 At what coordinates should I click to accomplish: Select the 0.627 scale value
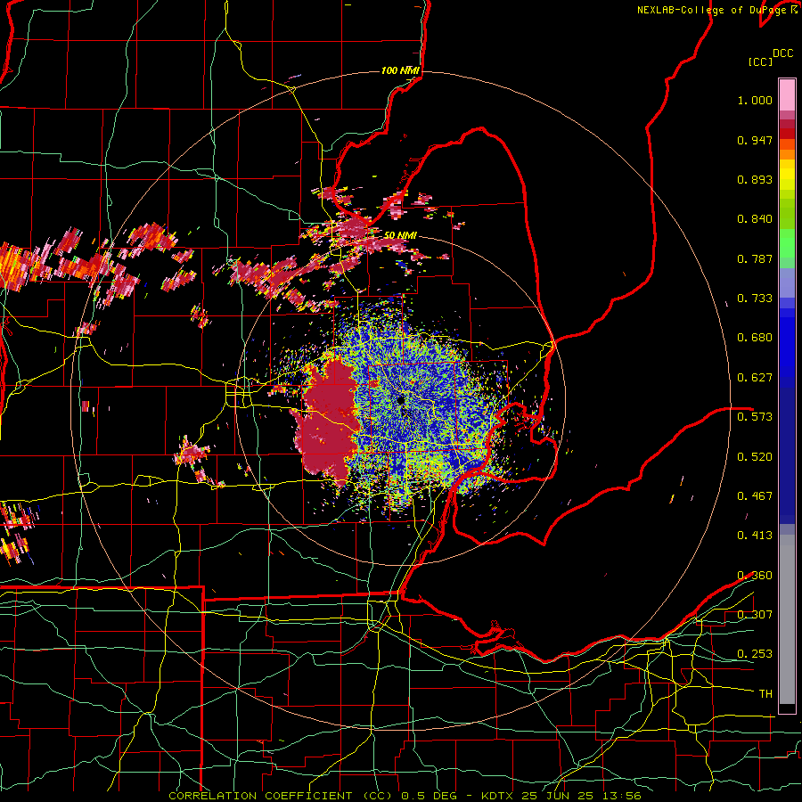[x=755, y=378]
